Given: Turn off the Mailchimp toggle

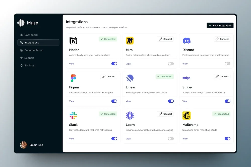Looking at the screenshot, I should pyautogui.click(x=227, y=138).
